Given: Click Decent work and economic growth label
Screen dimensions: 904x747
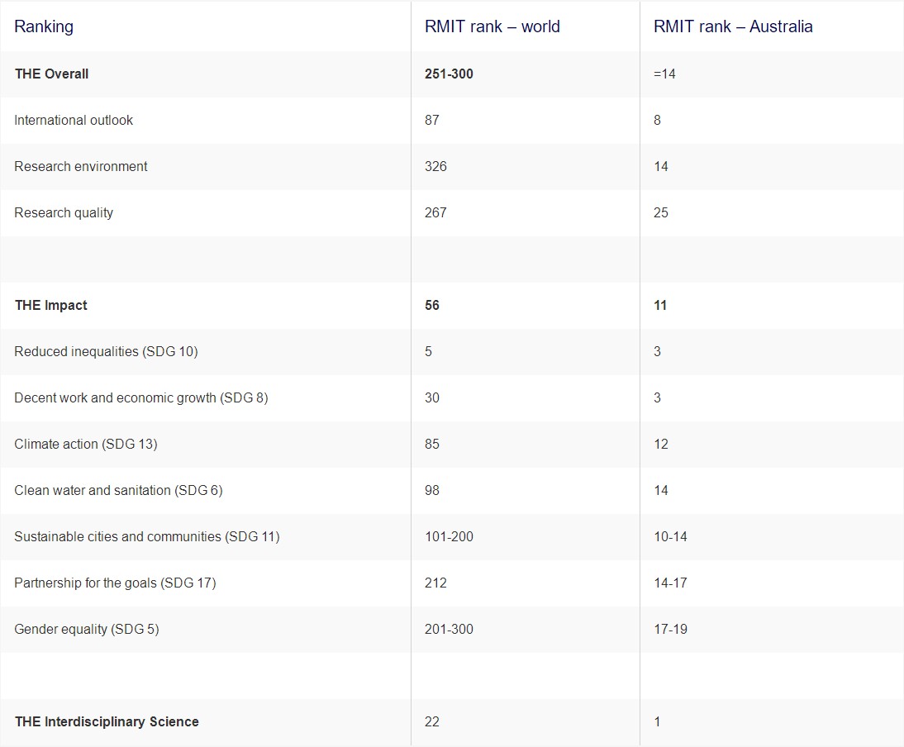Looking at the screenshot, I should [141, 397].
